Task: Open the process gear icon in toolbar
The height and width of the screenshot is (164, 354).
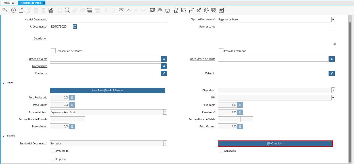Action: [206, 10]
